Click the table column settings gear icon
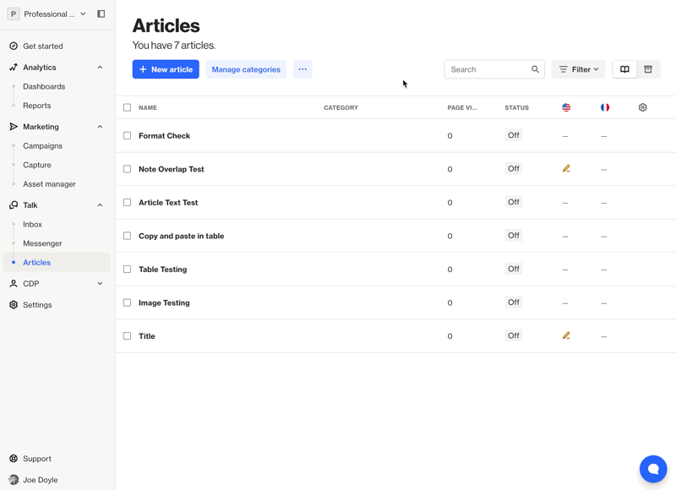This screenshot has height=490, width=676. (x=642, y=107)
